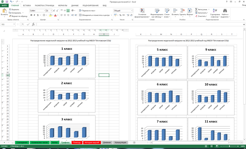Toggle bold (Ж) formatting
This screenshot has height=149, width=246.
point(31,15)
